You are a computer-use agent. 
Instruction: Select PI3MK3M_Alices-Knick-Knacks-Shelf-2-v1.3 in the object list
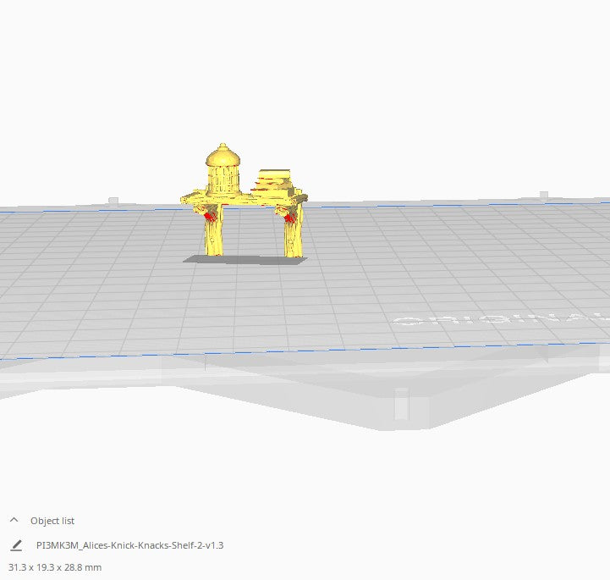tap(130, 545)
